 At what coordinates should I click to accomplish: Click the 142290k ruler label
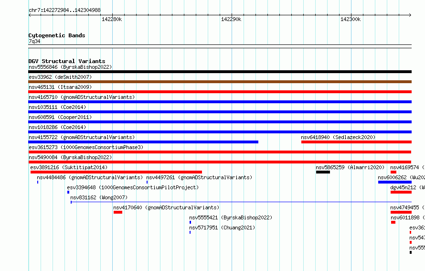click(231, 19)
